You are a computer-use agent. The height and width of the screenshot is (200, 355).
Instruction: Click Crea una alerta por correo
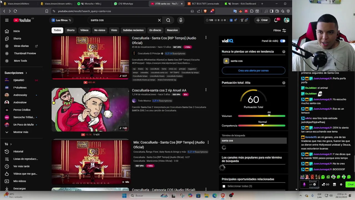pos(253,71)
